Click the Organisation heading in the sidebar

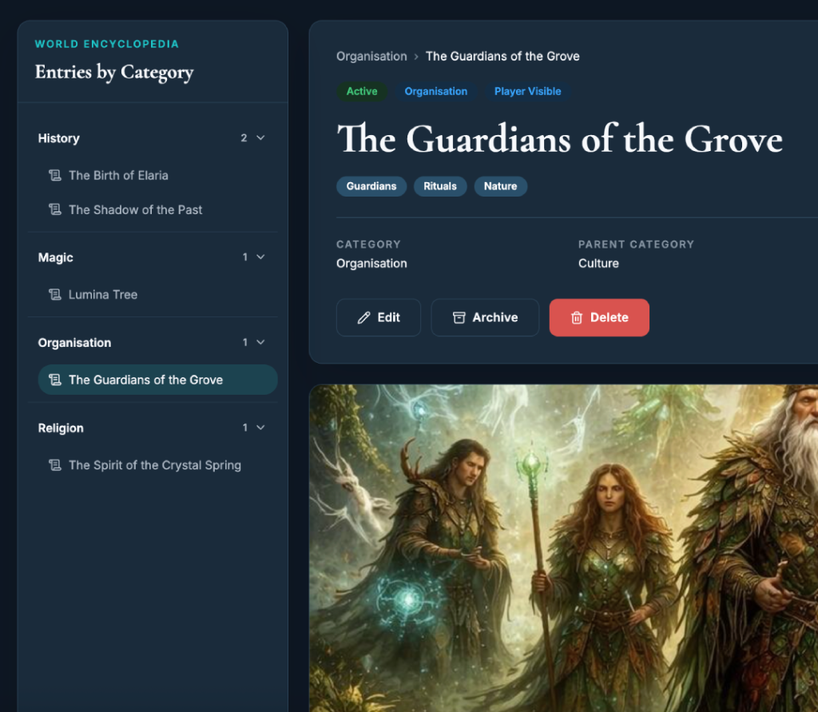[x=74, y=343]
